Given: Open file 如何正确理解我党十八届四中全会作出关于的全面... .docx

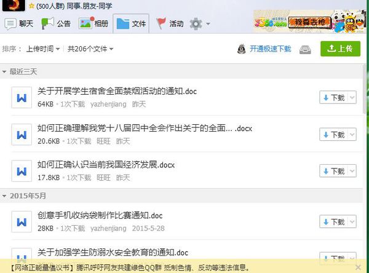Looking at the screenshot, I should pyautogui.click(x=145, y=129).
